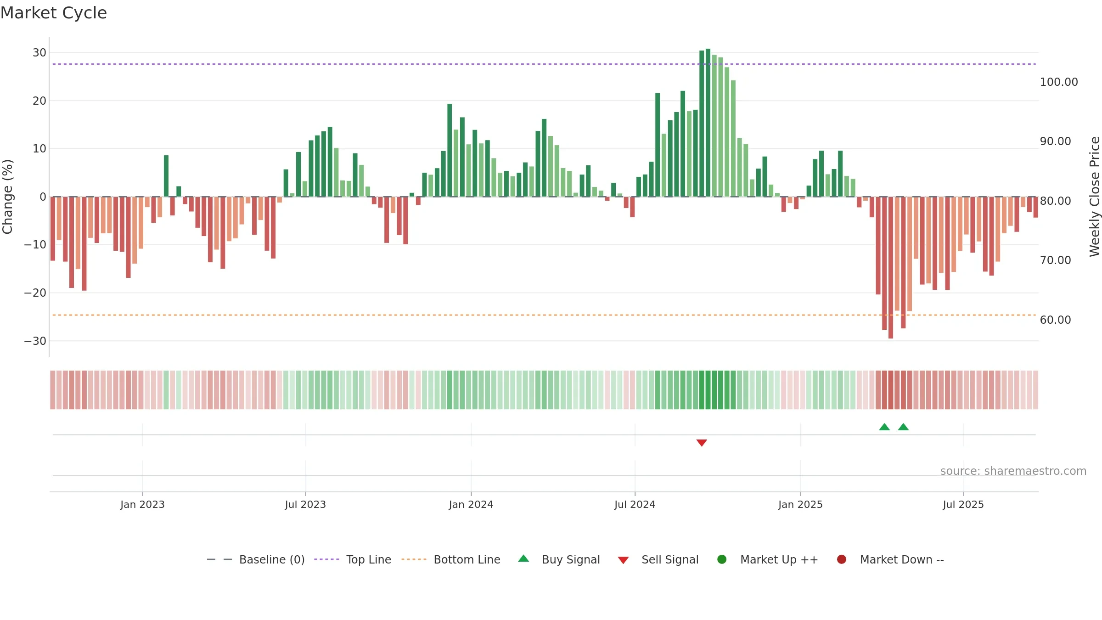Click the Jul 2024 axis label
This screenshot has width=1102, height=620.
click(x=635, y=504)
